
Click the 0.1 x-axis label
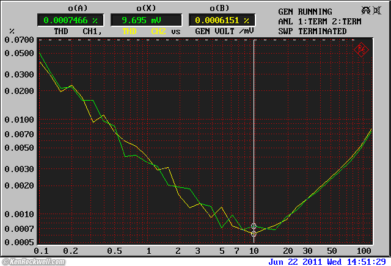coord(41,251)
